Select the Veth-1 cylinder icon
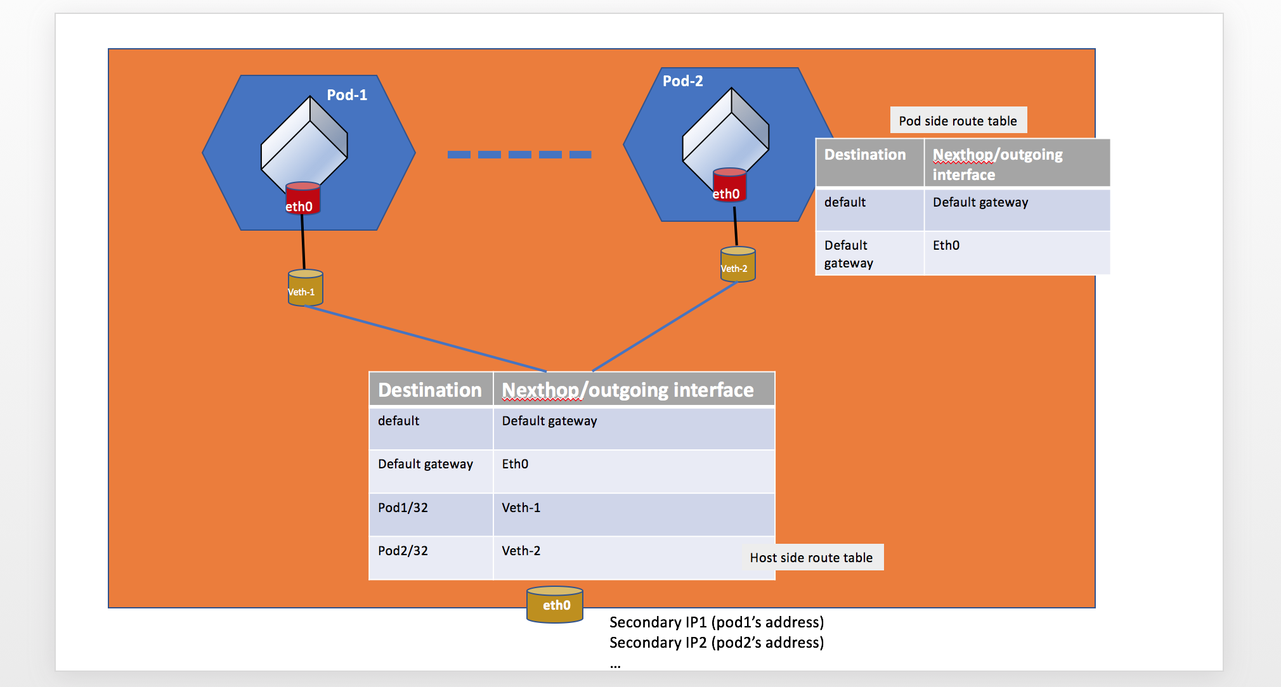The image size is (1281, 687). click(305, 288)
